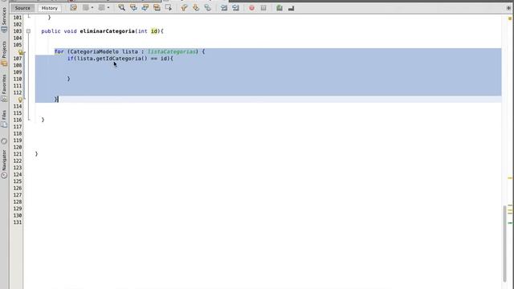Viewport: 514px width, 289px height.
Task: Open the Favorites side panel
Action: [x=4, y=88]
